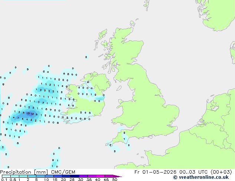Viewport: 235px width, 181px height.
Task: Select the 35–40 mm legend swatch
Action: tap(92, 176)
